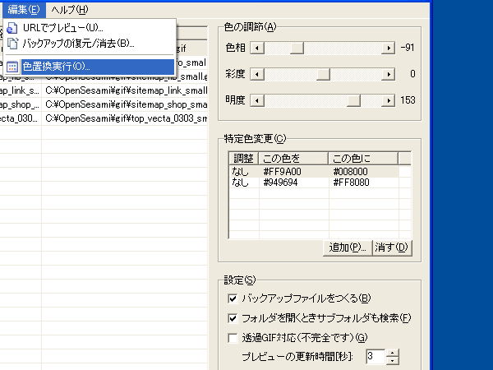Open the ヘルプ(H) menu
Screen dimensions: 493x370
70,10
